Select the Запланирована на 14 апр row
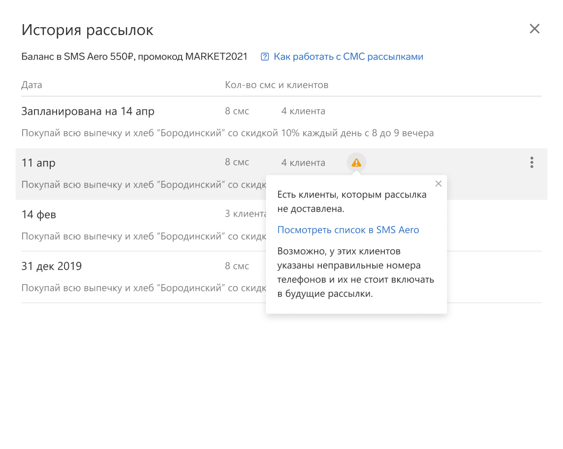 point(281,123)
